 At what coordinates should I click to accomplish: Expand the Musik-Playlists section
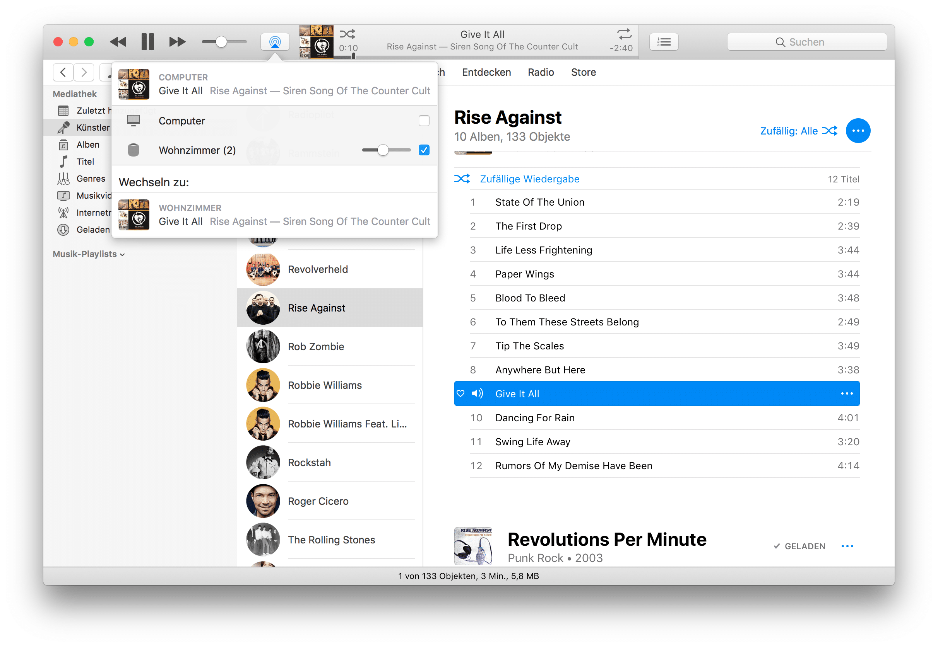point(89,254)
